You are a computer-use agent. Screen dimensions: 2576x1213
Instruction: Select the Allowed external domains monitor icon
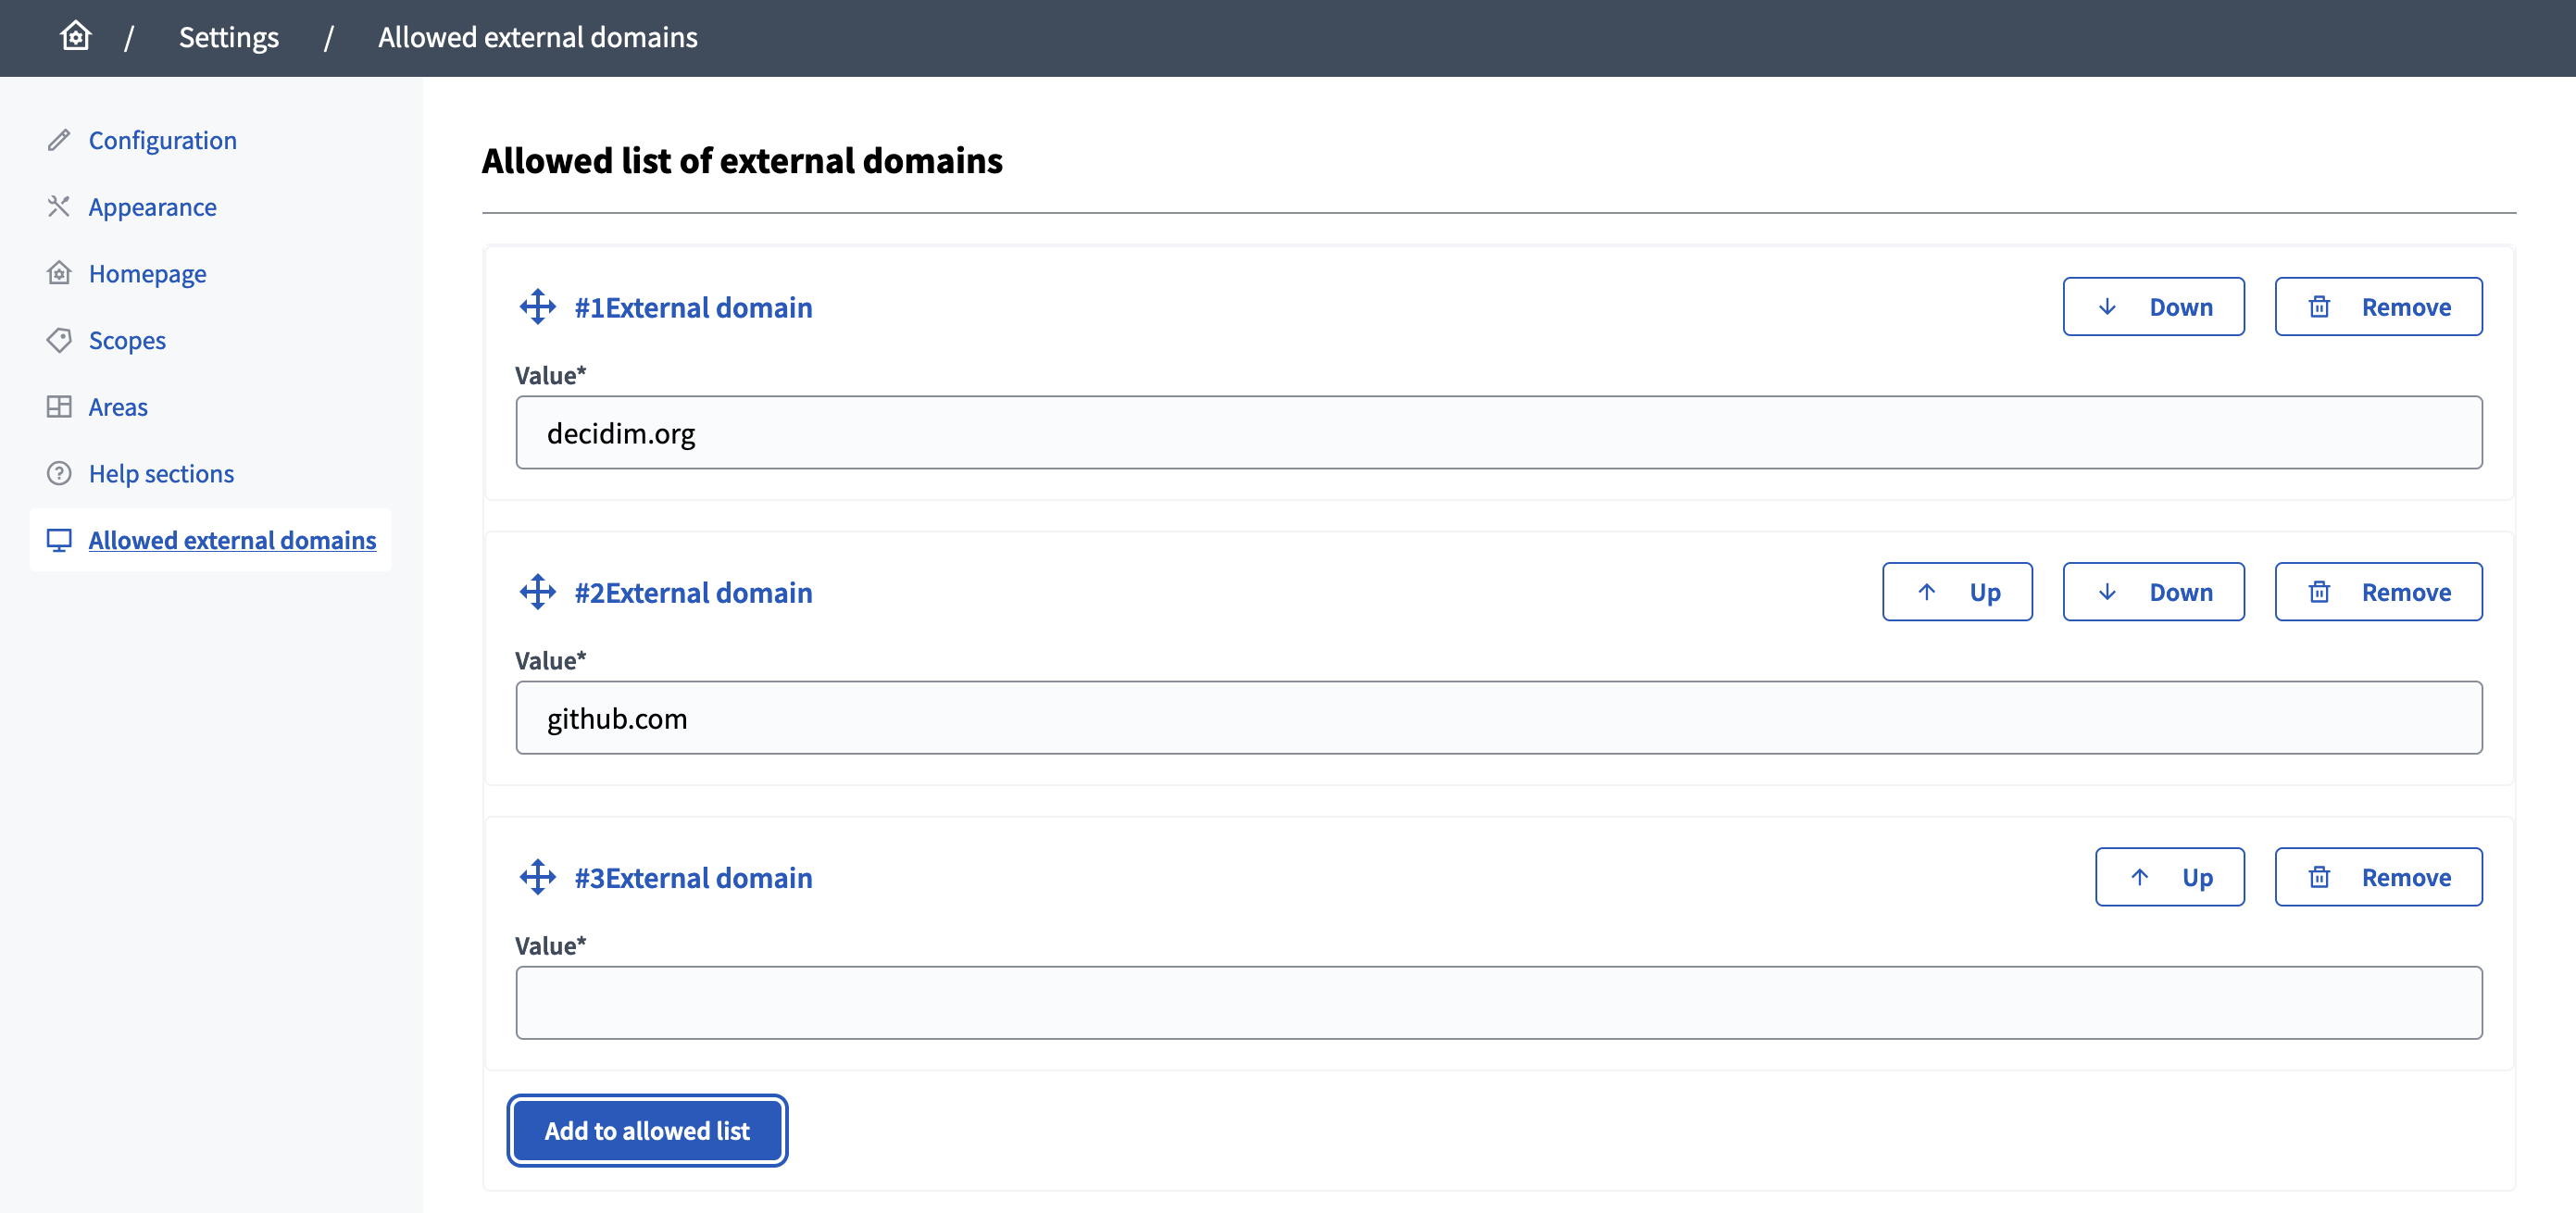59,540
